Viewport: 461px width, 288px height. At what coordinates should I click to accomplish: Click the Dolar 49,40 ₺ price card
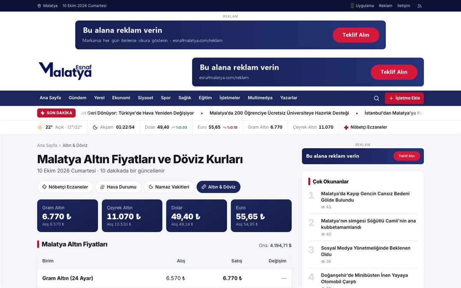(196, 216)
